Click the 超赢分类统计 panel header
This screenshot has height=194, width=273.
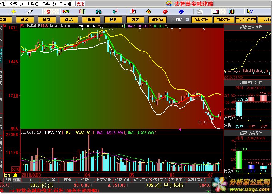tap(251, 133)
